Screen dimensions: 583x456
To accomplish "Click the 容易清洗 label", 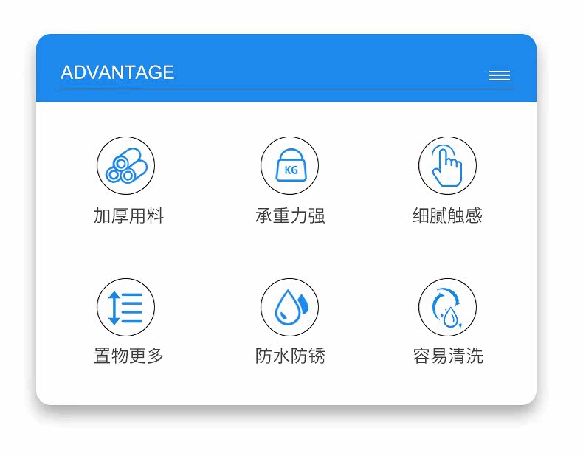I will pyautogui.click(x=448, y=356).
